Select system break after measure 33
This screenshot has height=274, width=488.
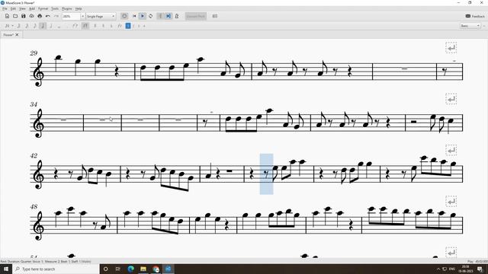pos(451,47)
